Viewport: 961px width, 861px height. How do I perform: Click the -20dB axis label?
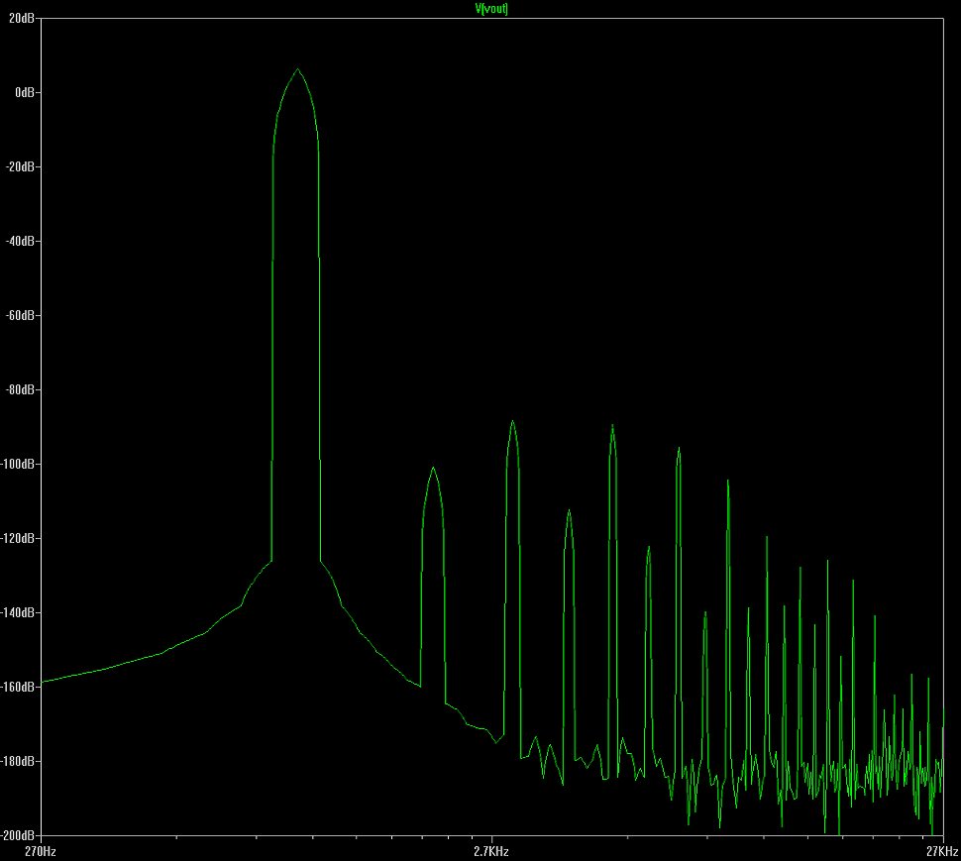coord(20,166)
